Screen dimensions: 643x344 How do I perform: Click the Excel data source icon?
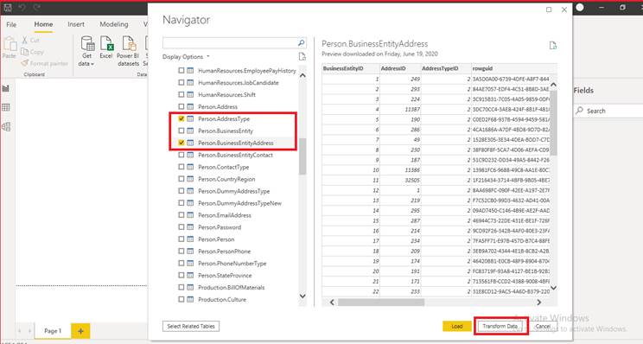[105, 44]
